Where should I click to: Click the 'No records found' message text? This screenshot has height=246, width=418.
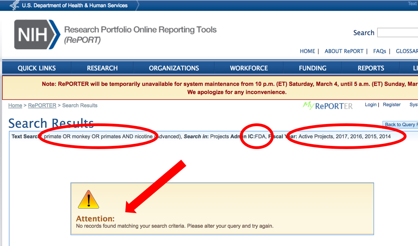click(175, 226)
